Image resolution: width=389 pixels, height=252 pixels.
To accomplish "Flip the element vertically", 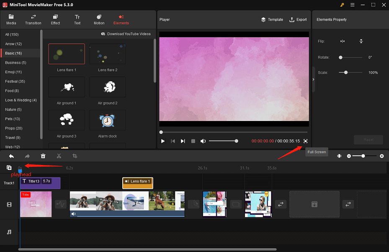I will tap(361, 41).
